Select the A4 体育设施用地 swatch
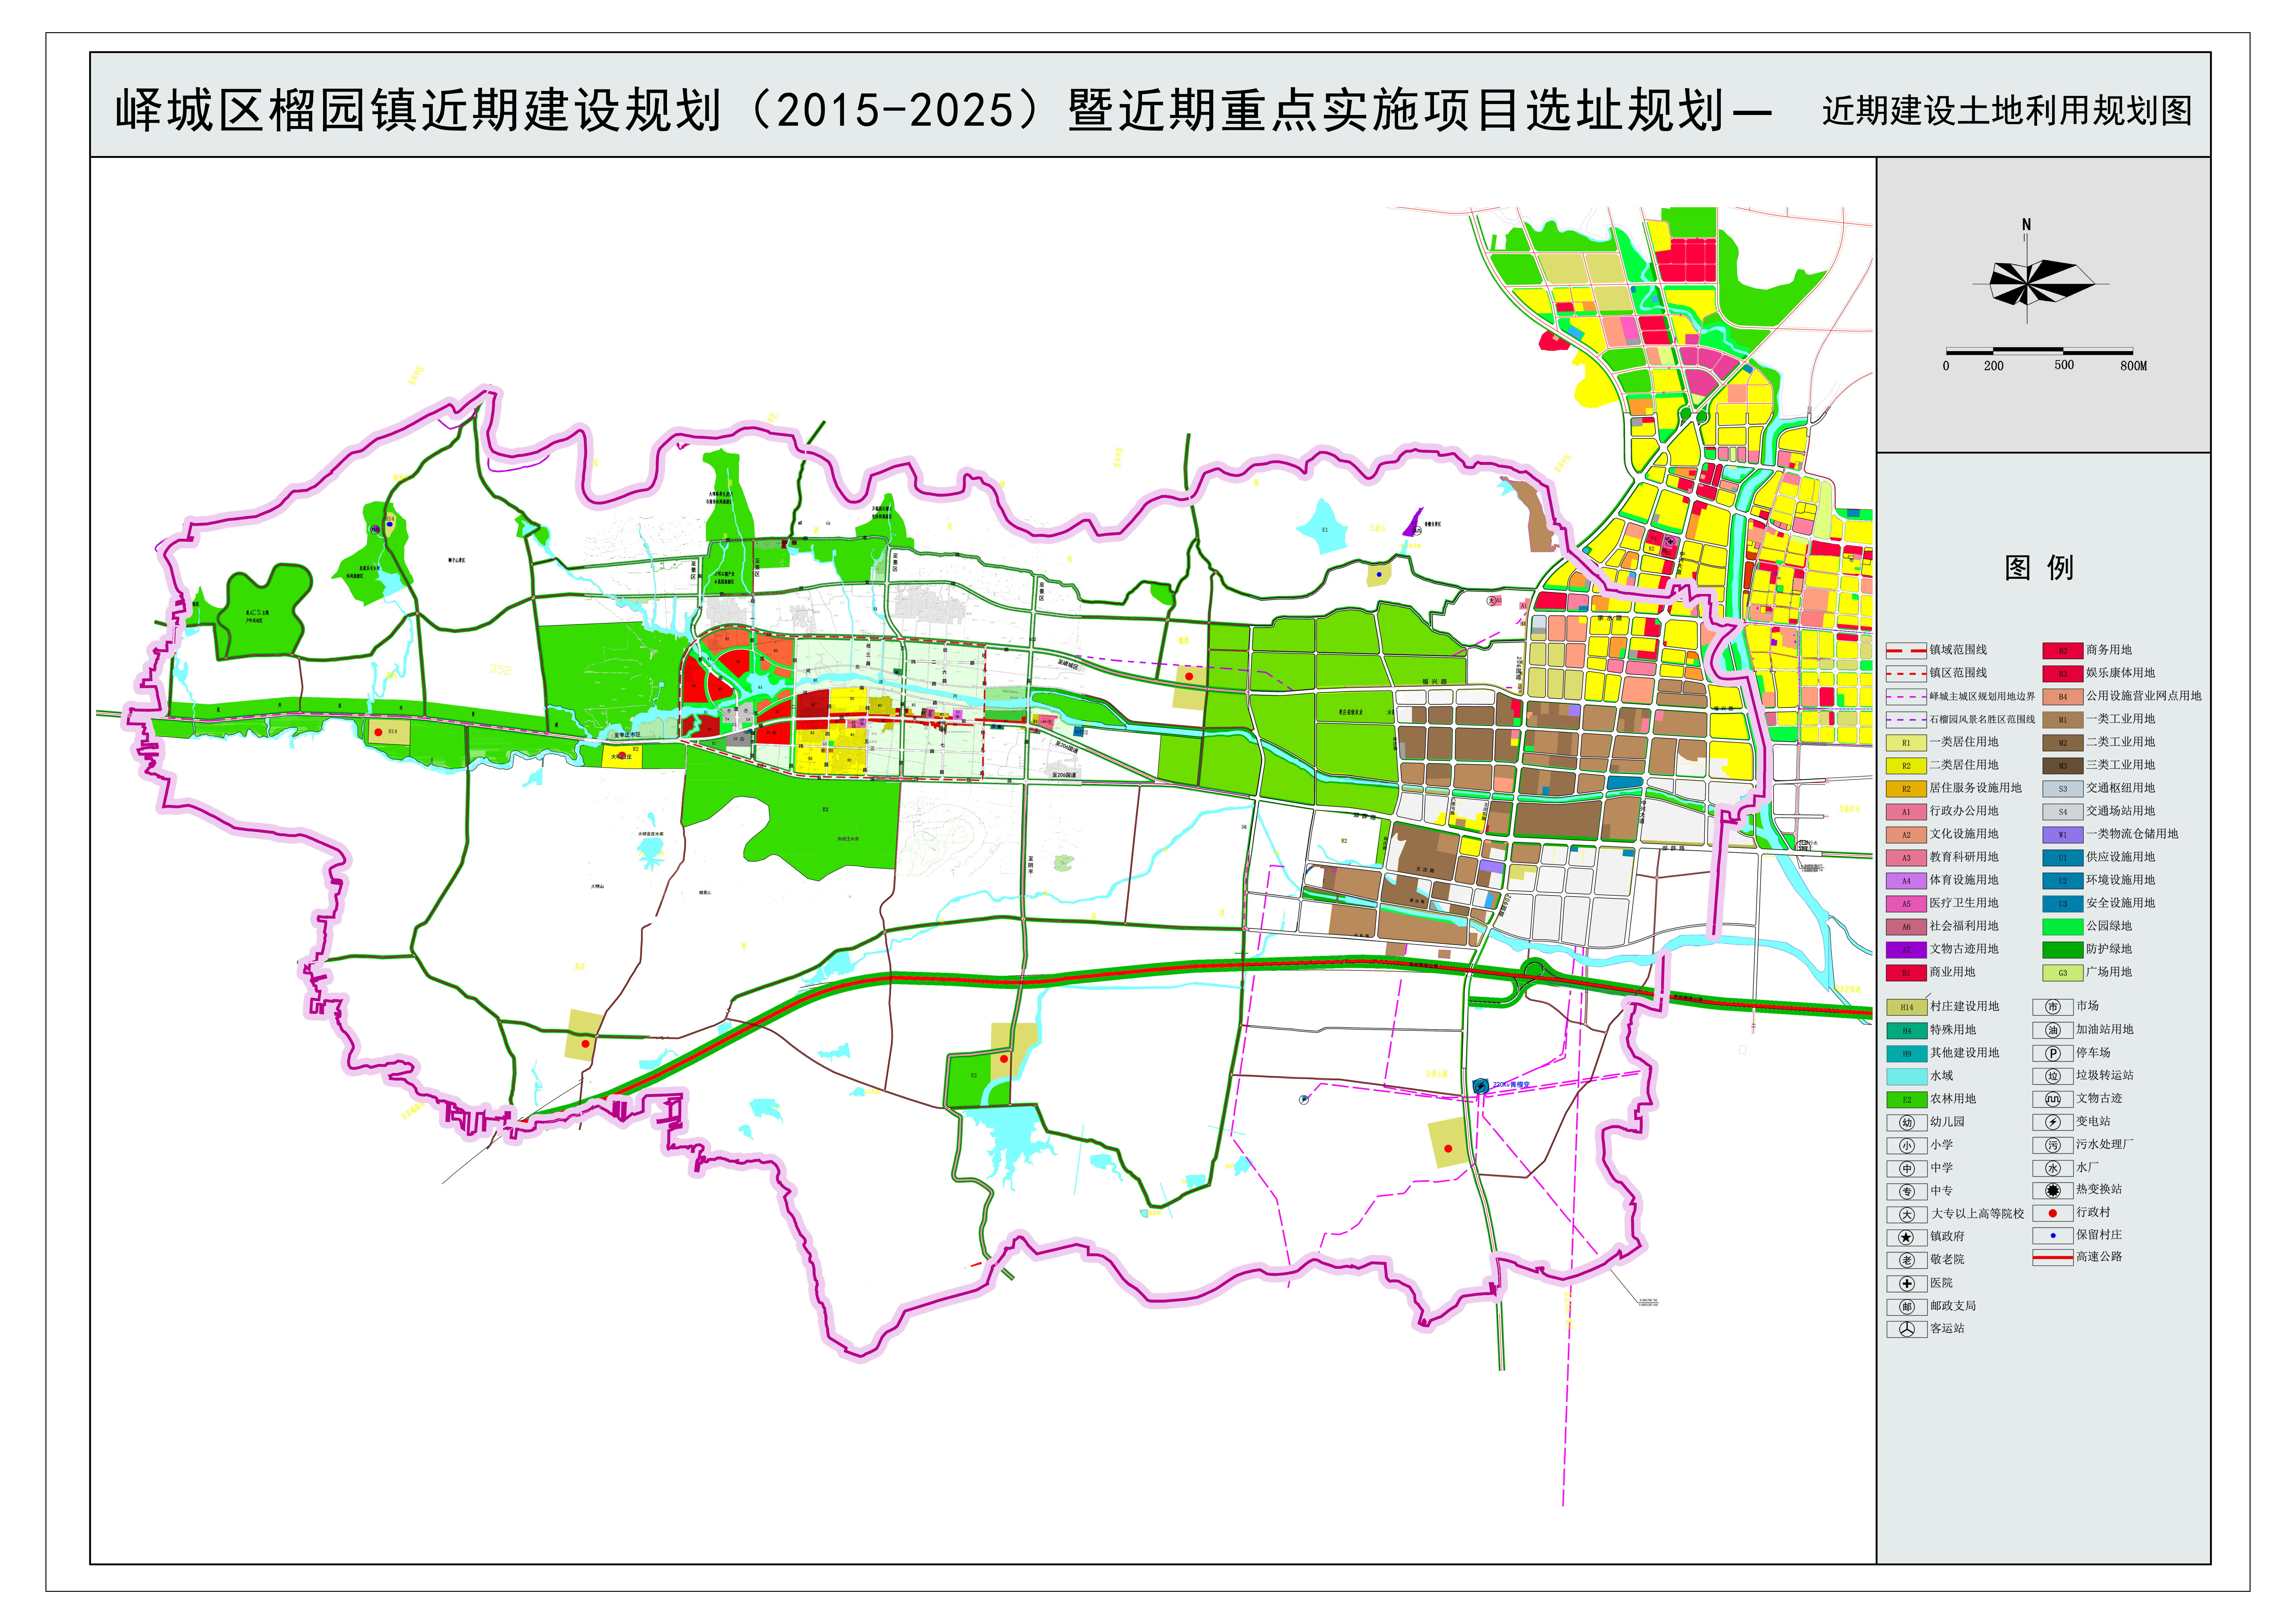Screen dimensions: 2296x1624 click(1906, 881)
